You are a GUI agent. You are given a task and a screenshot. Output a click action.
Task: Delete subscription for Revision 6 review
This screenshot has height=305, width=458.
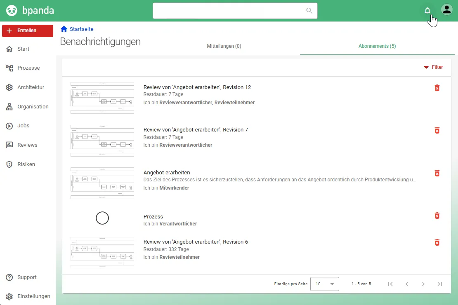437,242
